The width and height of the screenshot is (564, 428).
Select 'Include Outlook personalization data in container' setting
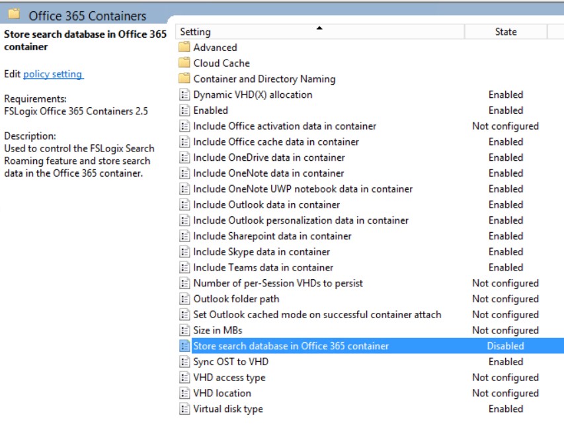point(301,220)
